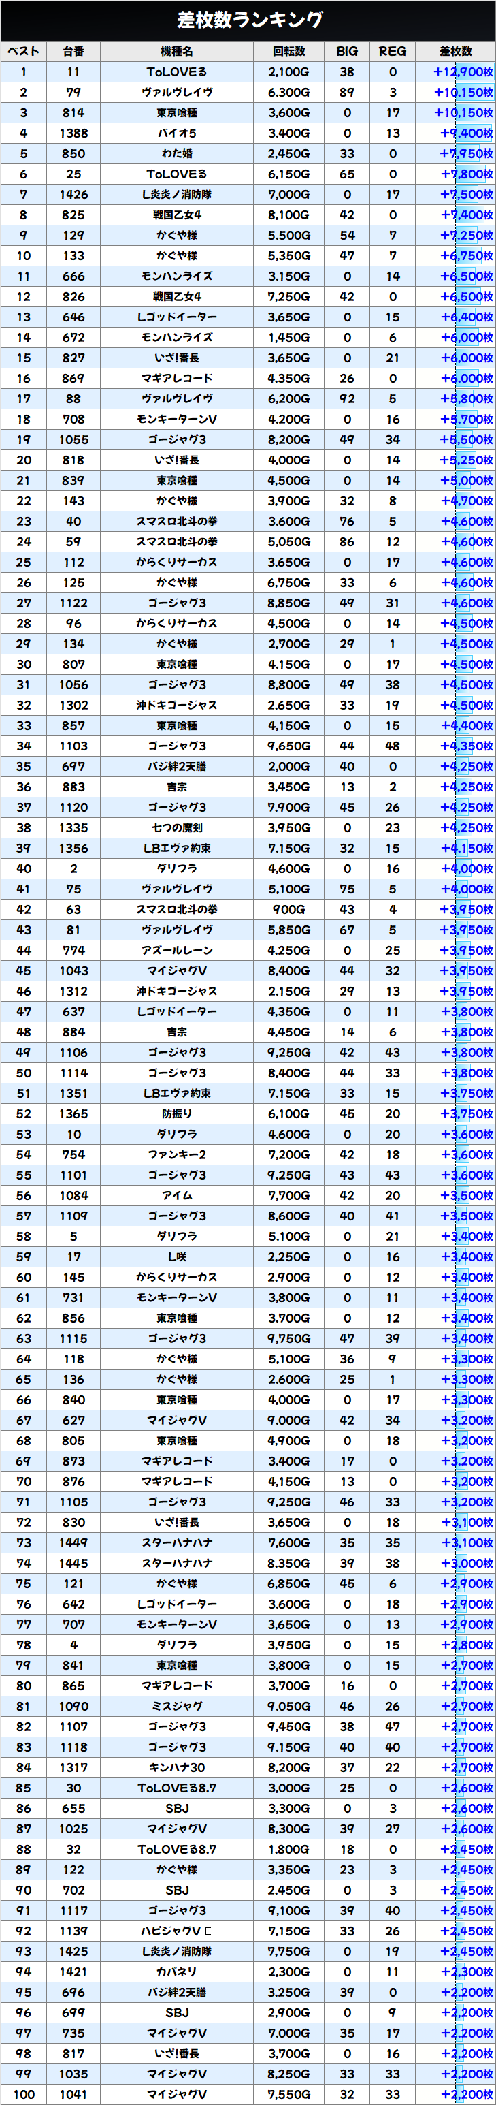Click machine number 1449 cell
Image resolution: width=496 pixels, height=2105 pixels.
click(73, 1542)
